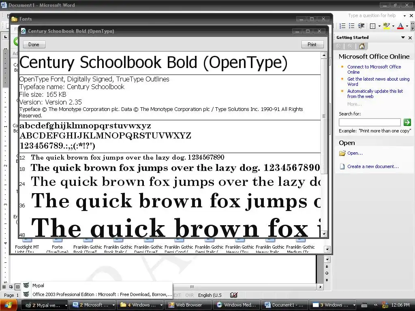Close the Getting Started task pane
This screenshot has width=415, height=311.
click(410, 38)
